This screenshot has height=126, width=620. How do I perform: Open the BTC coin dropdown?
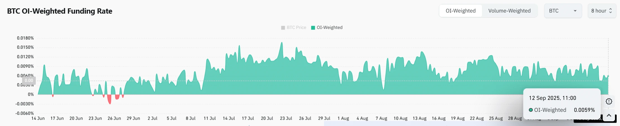563,11
